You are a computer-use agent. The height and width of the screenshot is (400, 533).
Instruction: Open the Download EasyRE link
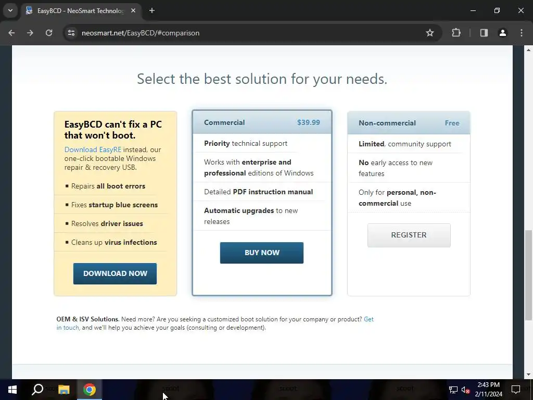click(x=93, y=149)
